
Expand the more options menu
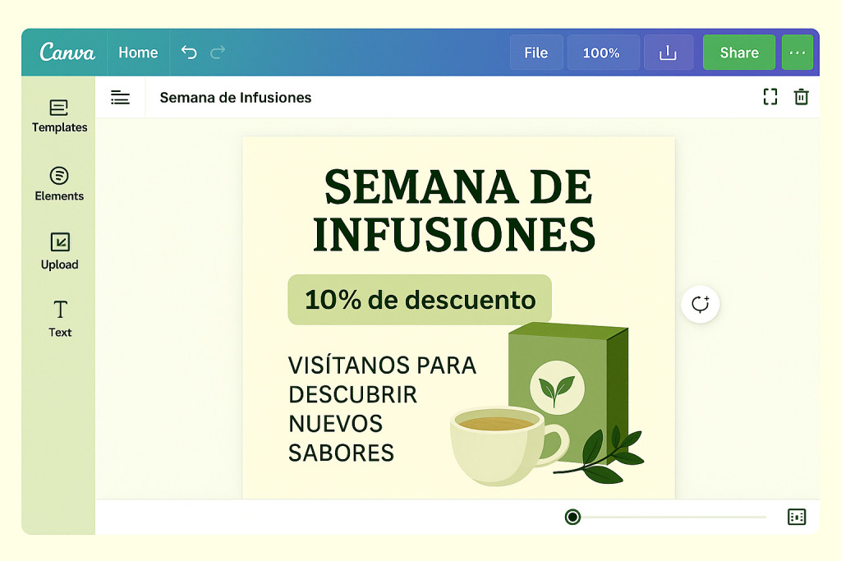[x=797, y=52]
